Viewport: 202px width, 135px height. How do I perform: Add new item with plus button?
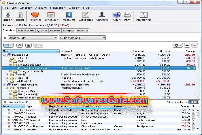tap(187, 45)
